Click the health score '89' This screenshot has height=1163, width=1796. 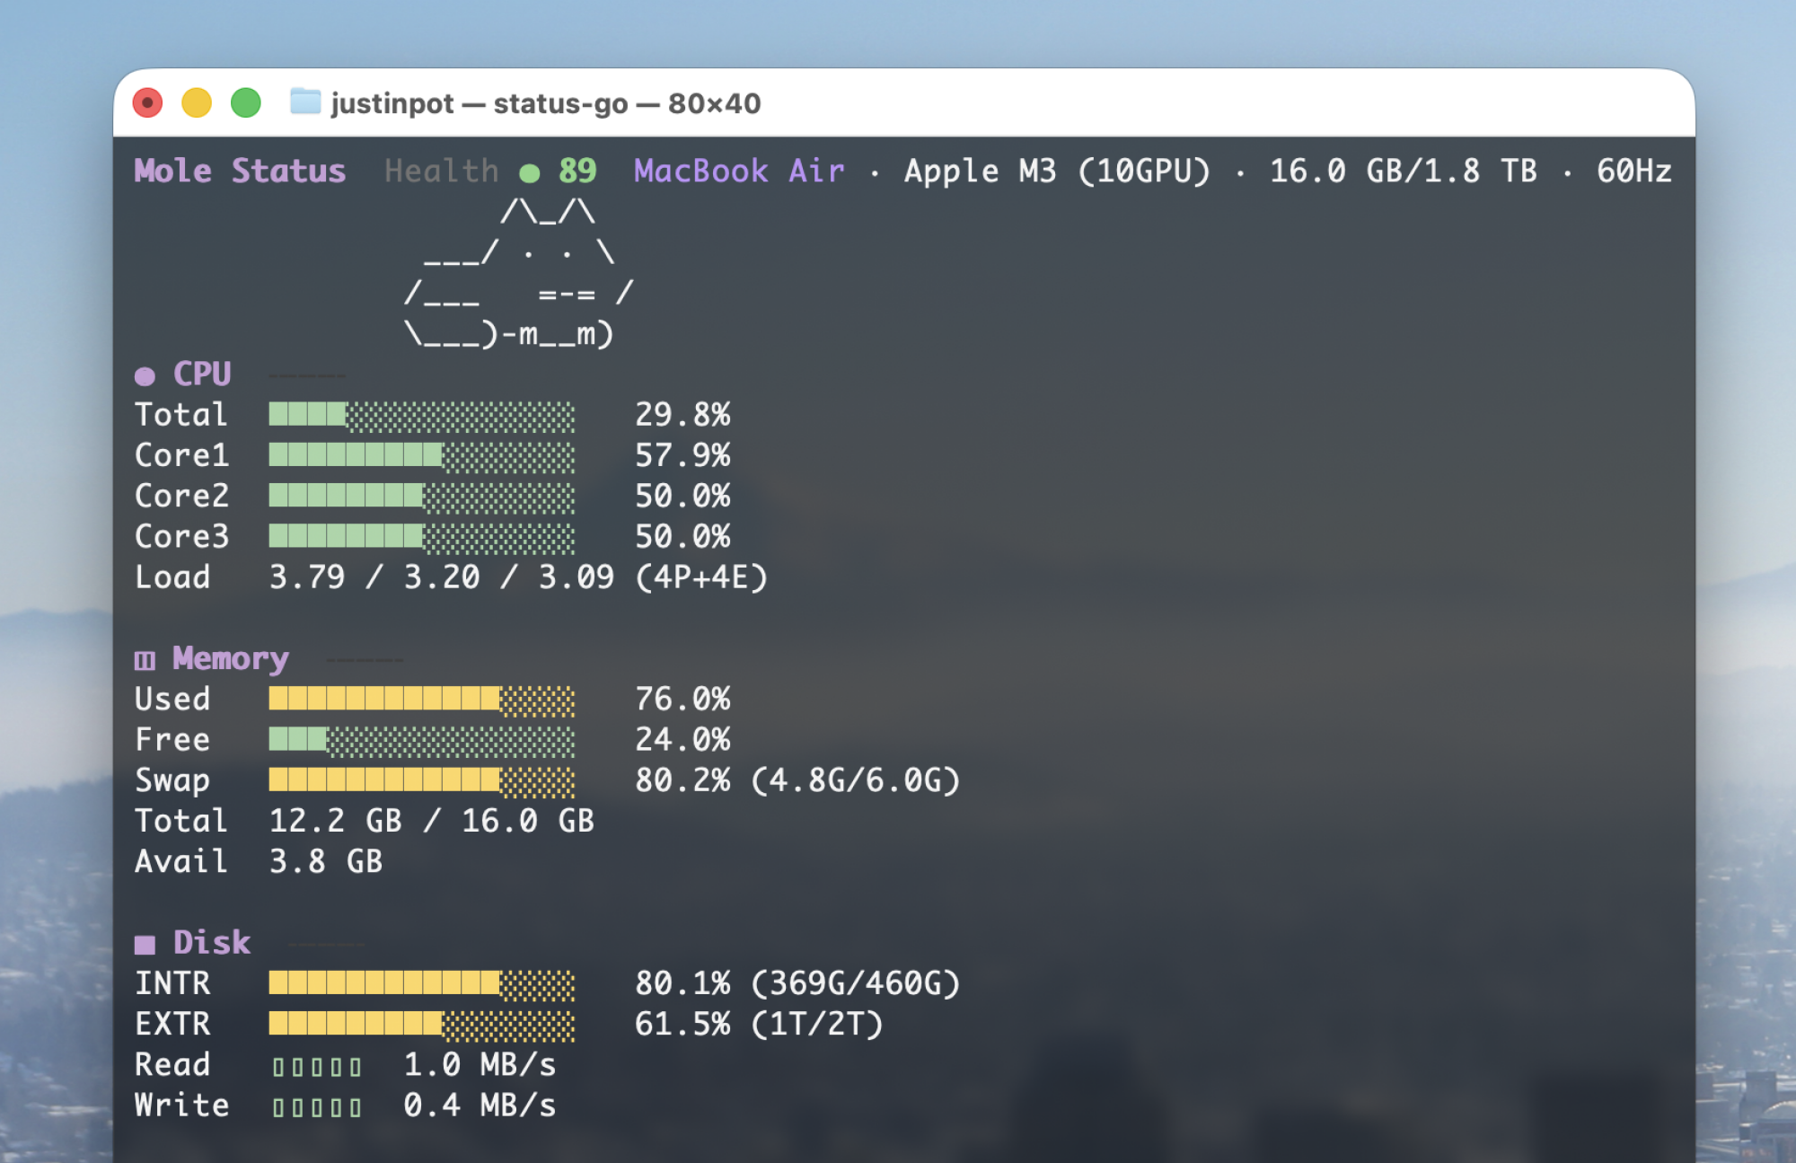click(577, 171)
